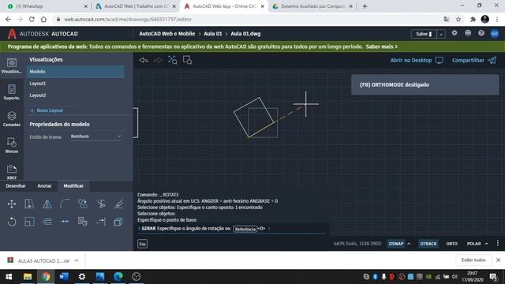Select the Offset tool icon

click(x=47, y=222)
